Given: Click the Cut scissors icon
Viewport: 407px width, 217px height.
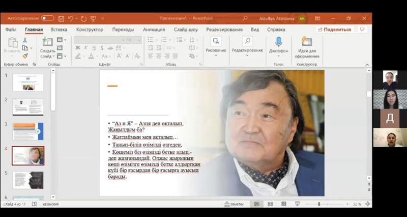Looking at the screenshot, I should pyautogui.click(x=25, y=40).
